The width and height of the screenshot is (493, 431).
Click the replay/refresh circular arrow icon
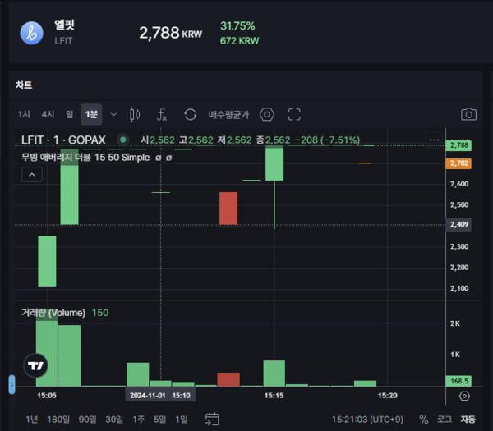[190, 115]
